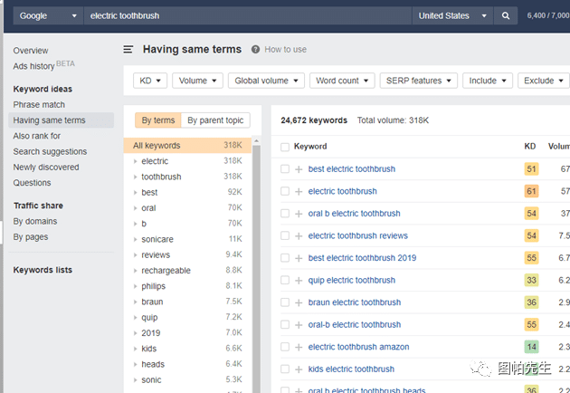The image size is (570, 393).
Task: Expand the KD filter dropdown
Action: pos(150,81)
